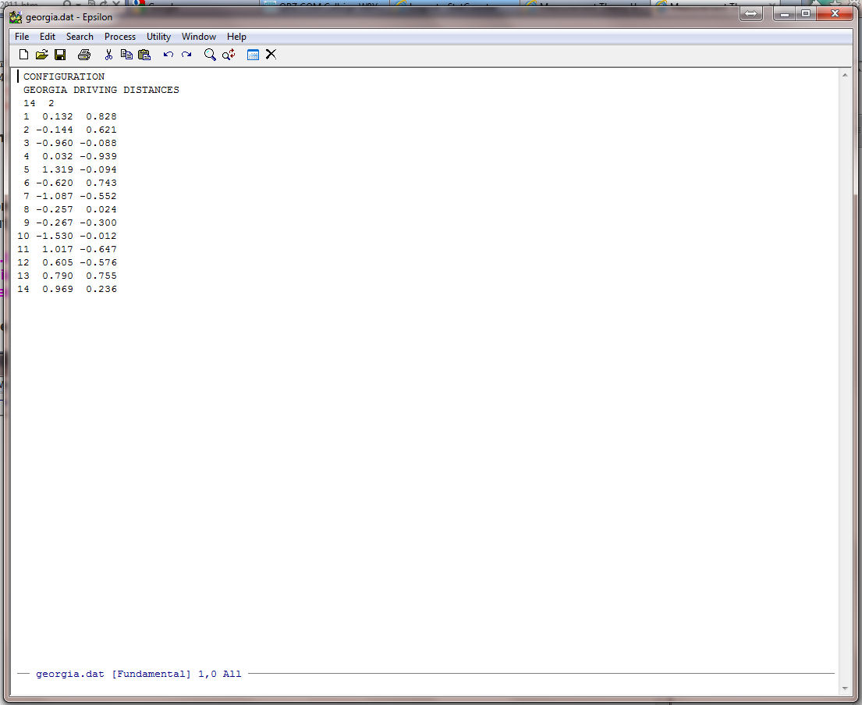Click on the GEORGIA DRIVING DISTANCES text line
This screenshot has height=705, width=862.
click(101, 90)
